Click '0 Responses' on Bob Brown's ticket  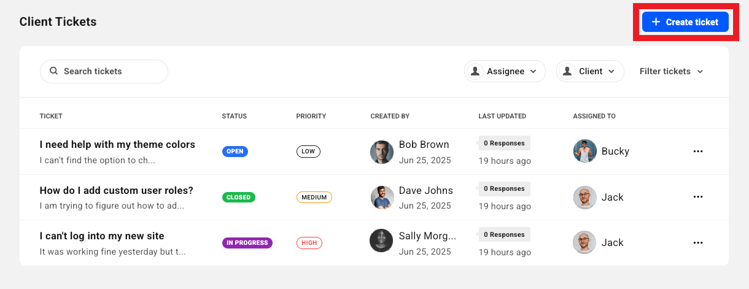(x=505, y=143)
